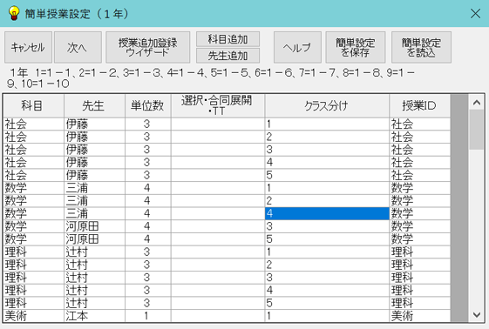Click empty 選択・合同展開 cell in 社会 class 1 row
This screenshot has height=329, width=489.
tap(218, 124)
